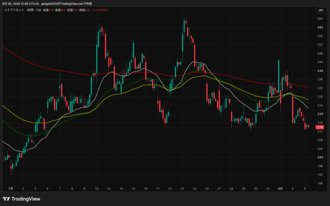This screenshot has height=206, width=330.
Task: Click the 高値 high value in legend
Action: [60, 10]
